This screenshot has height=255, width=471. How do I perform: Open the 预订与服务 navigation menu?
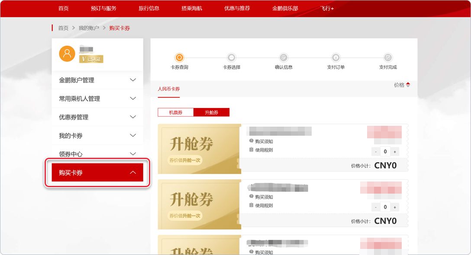(x=103, y=8)
